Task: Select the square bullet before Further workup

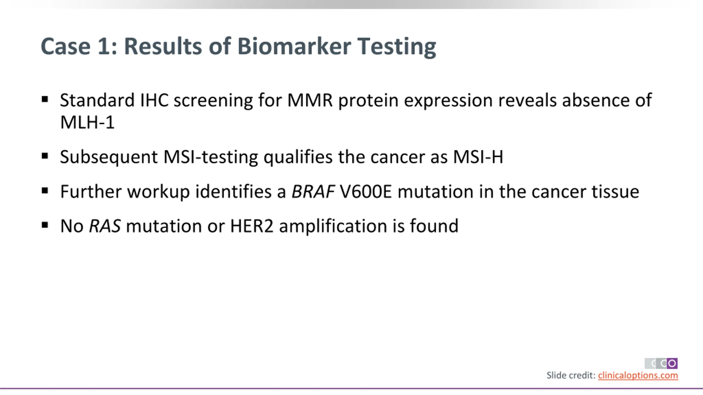Action: click(45, 191)
